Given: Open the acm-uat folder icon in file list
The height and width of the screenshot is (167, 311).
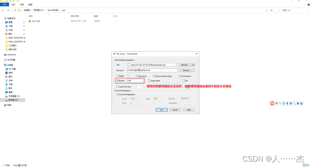Looking at the screenshot, I should [30, 21].
